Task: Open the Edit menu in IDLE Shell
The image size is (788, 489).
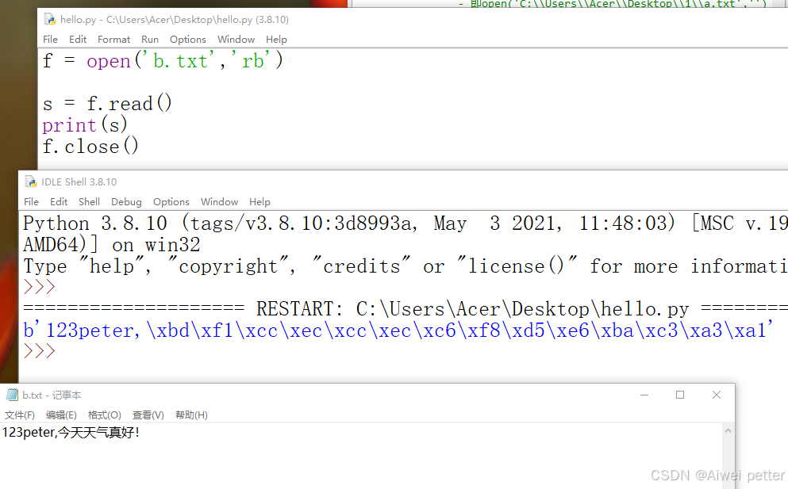Action: pos(58,201)
